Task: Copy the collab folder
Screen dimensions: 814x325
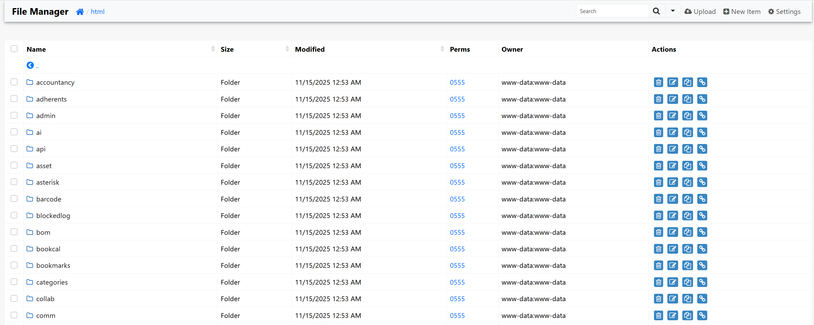Action: (x=687, y=299)
